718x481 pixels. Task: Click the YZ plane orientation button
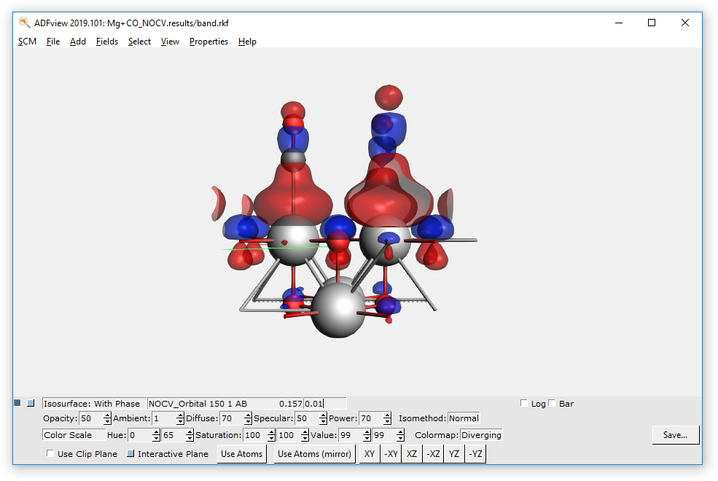click(x=453, y=453)
